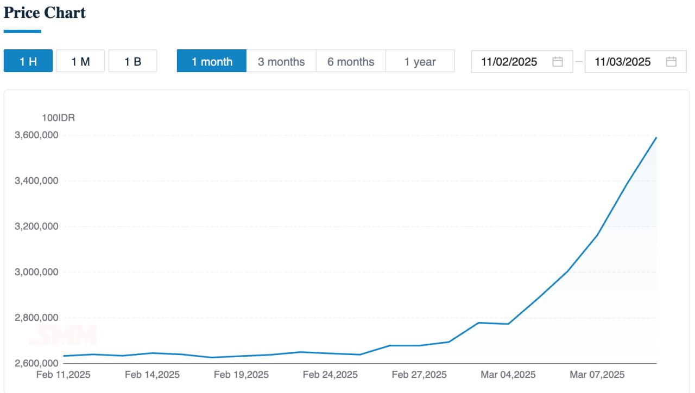The image size is (695, 393).
Task: Display the 1 year price range
Action: (420, 61)
